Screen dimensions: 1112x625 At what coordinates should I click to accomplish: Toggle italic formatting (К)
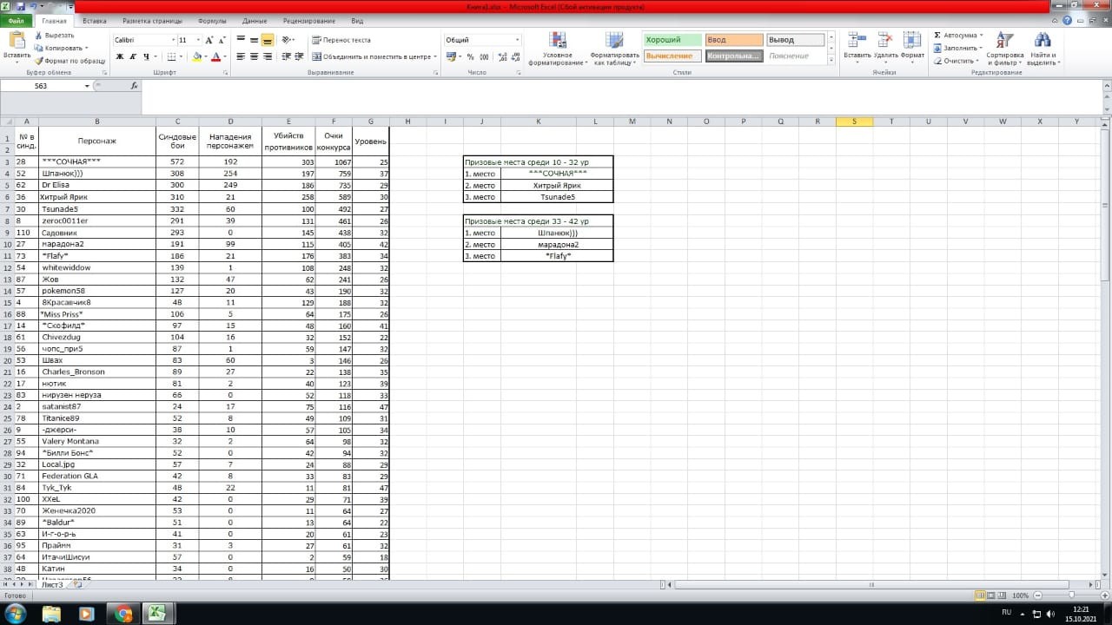pos(133,56)
